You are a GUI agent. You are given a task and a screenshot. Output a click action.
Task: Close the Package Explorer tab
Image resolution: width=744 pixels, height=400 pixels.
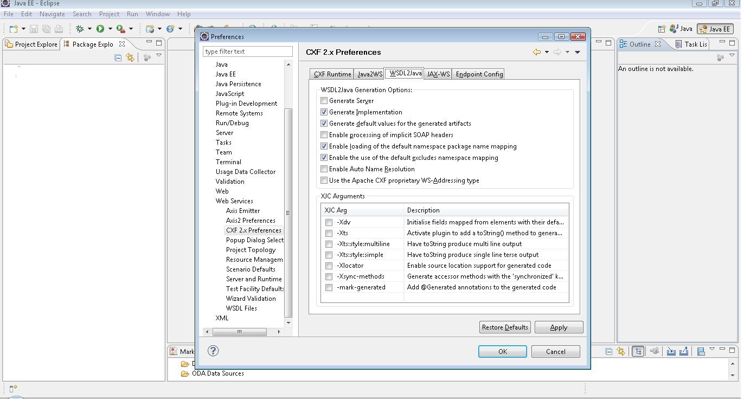122,44
